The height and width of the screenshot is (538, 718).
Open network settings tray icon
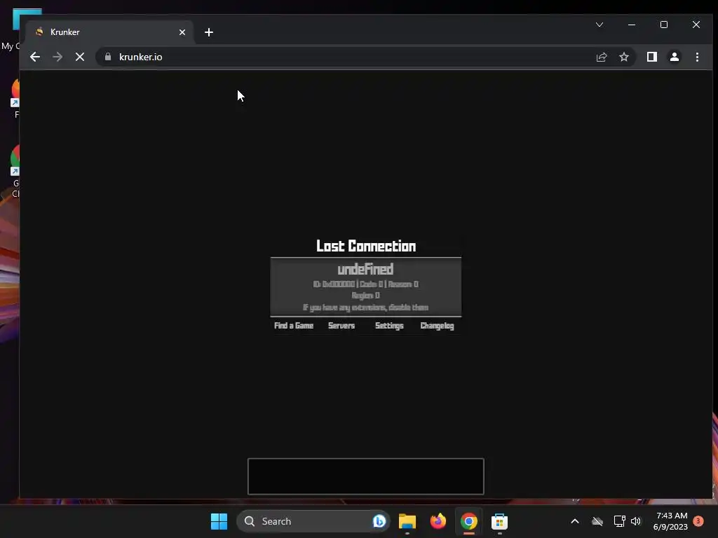click(x=620, y=521)
